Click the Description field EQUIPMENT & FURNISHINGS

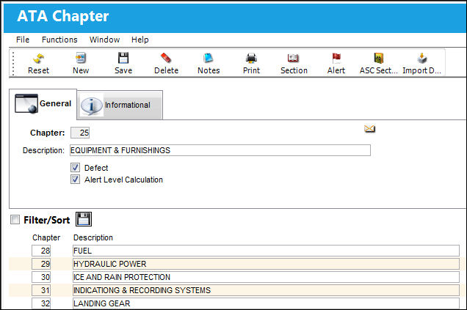[x=220, y=150]
